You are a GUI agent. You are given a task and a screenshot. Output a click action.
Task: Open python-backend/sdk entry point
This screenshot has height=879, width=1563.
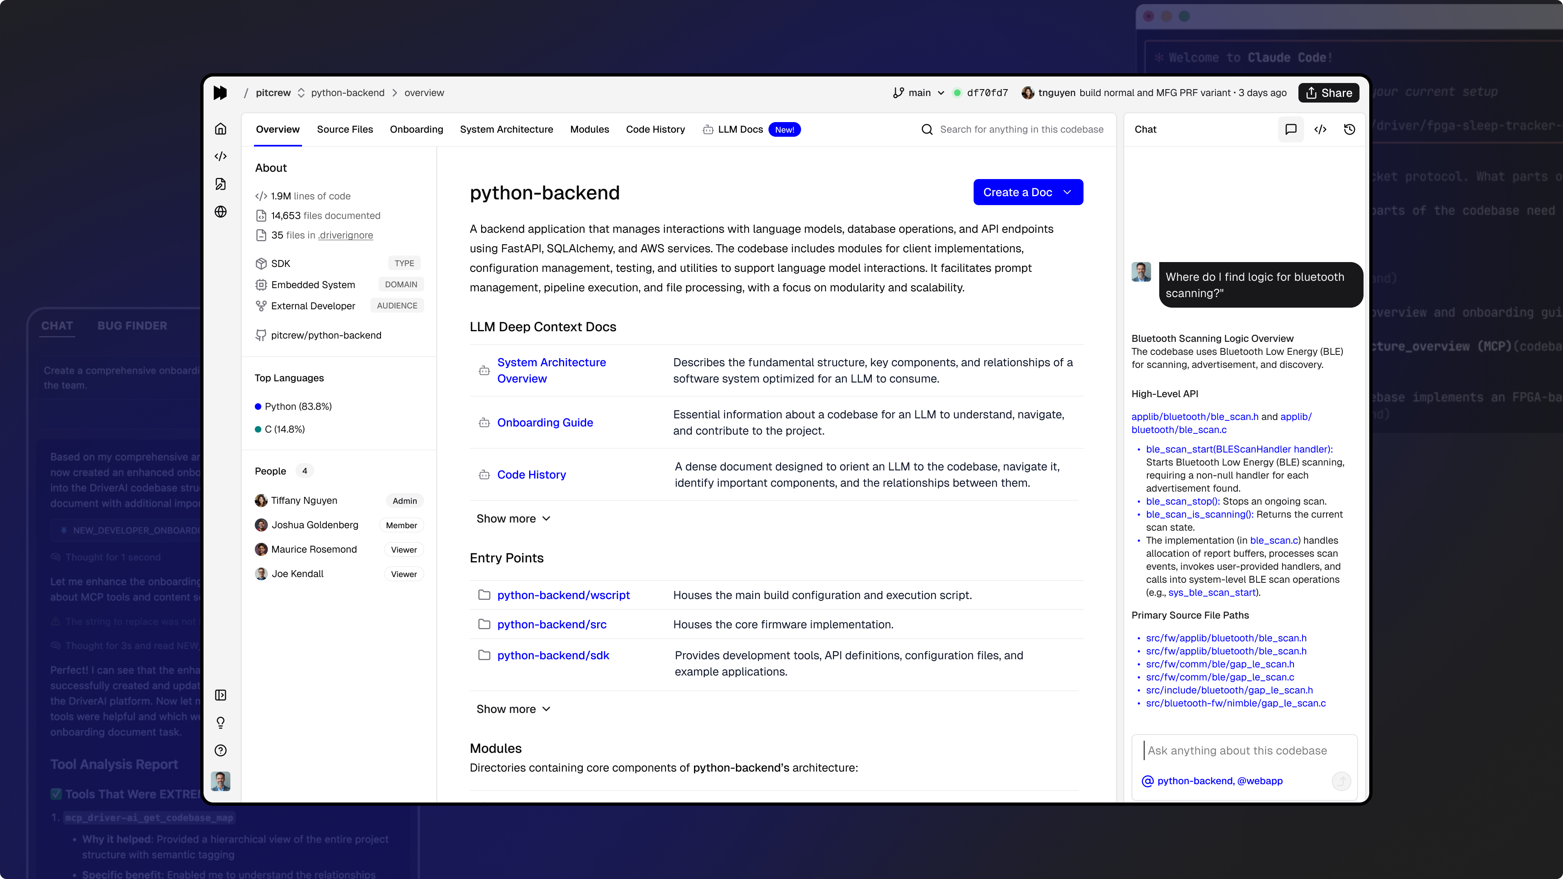click(553, 655)
